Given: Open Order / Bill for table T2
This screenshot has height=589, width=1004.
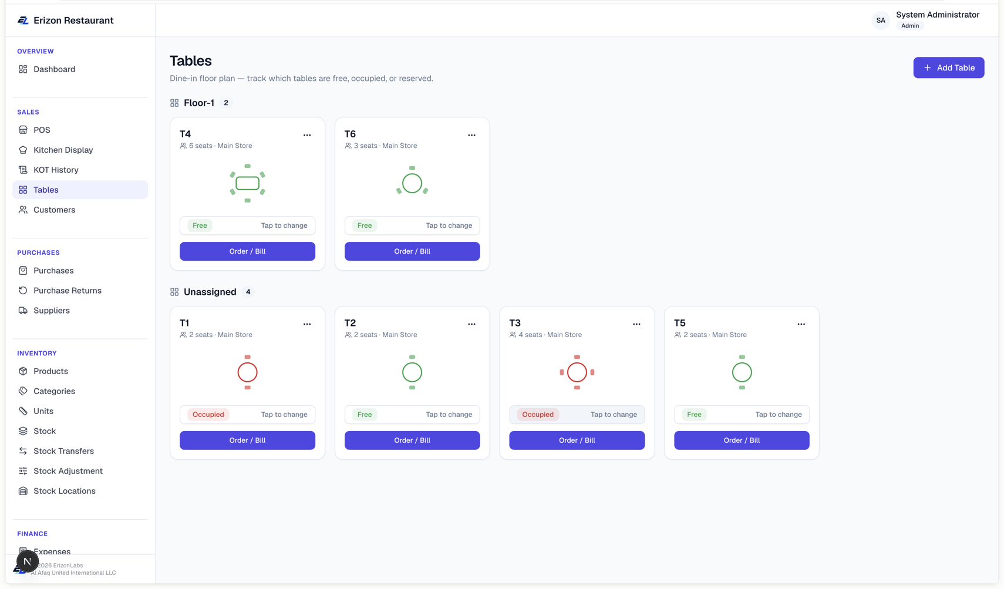Looking at the screenshot, I should tap(412, 440).
